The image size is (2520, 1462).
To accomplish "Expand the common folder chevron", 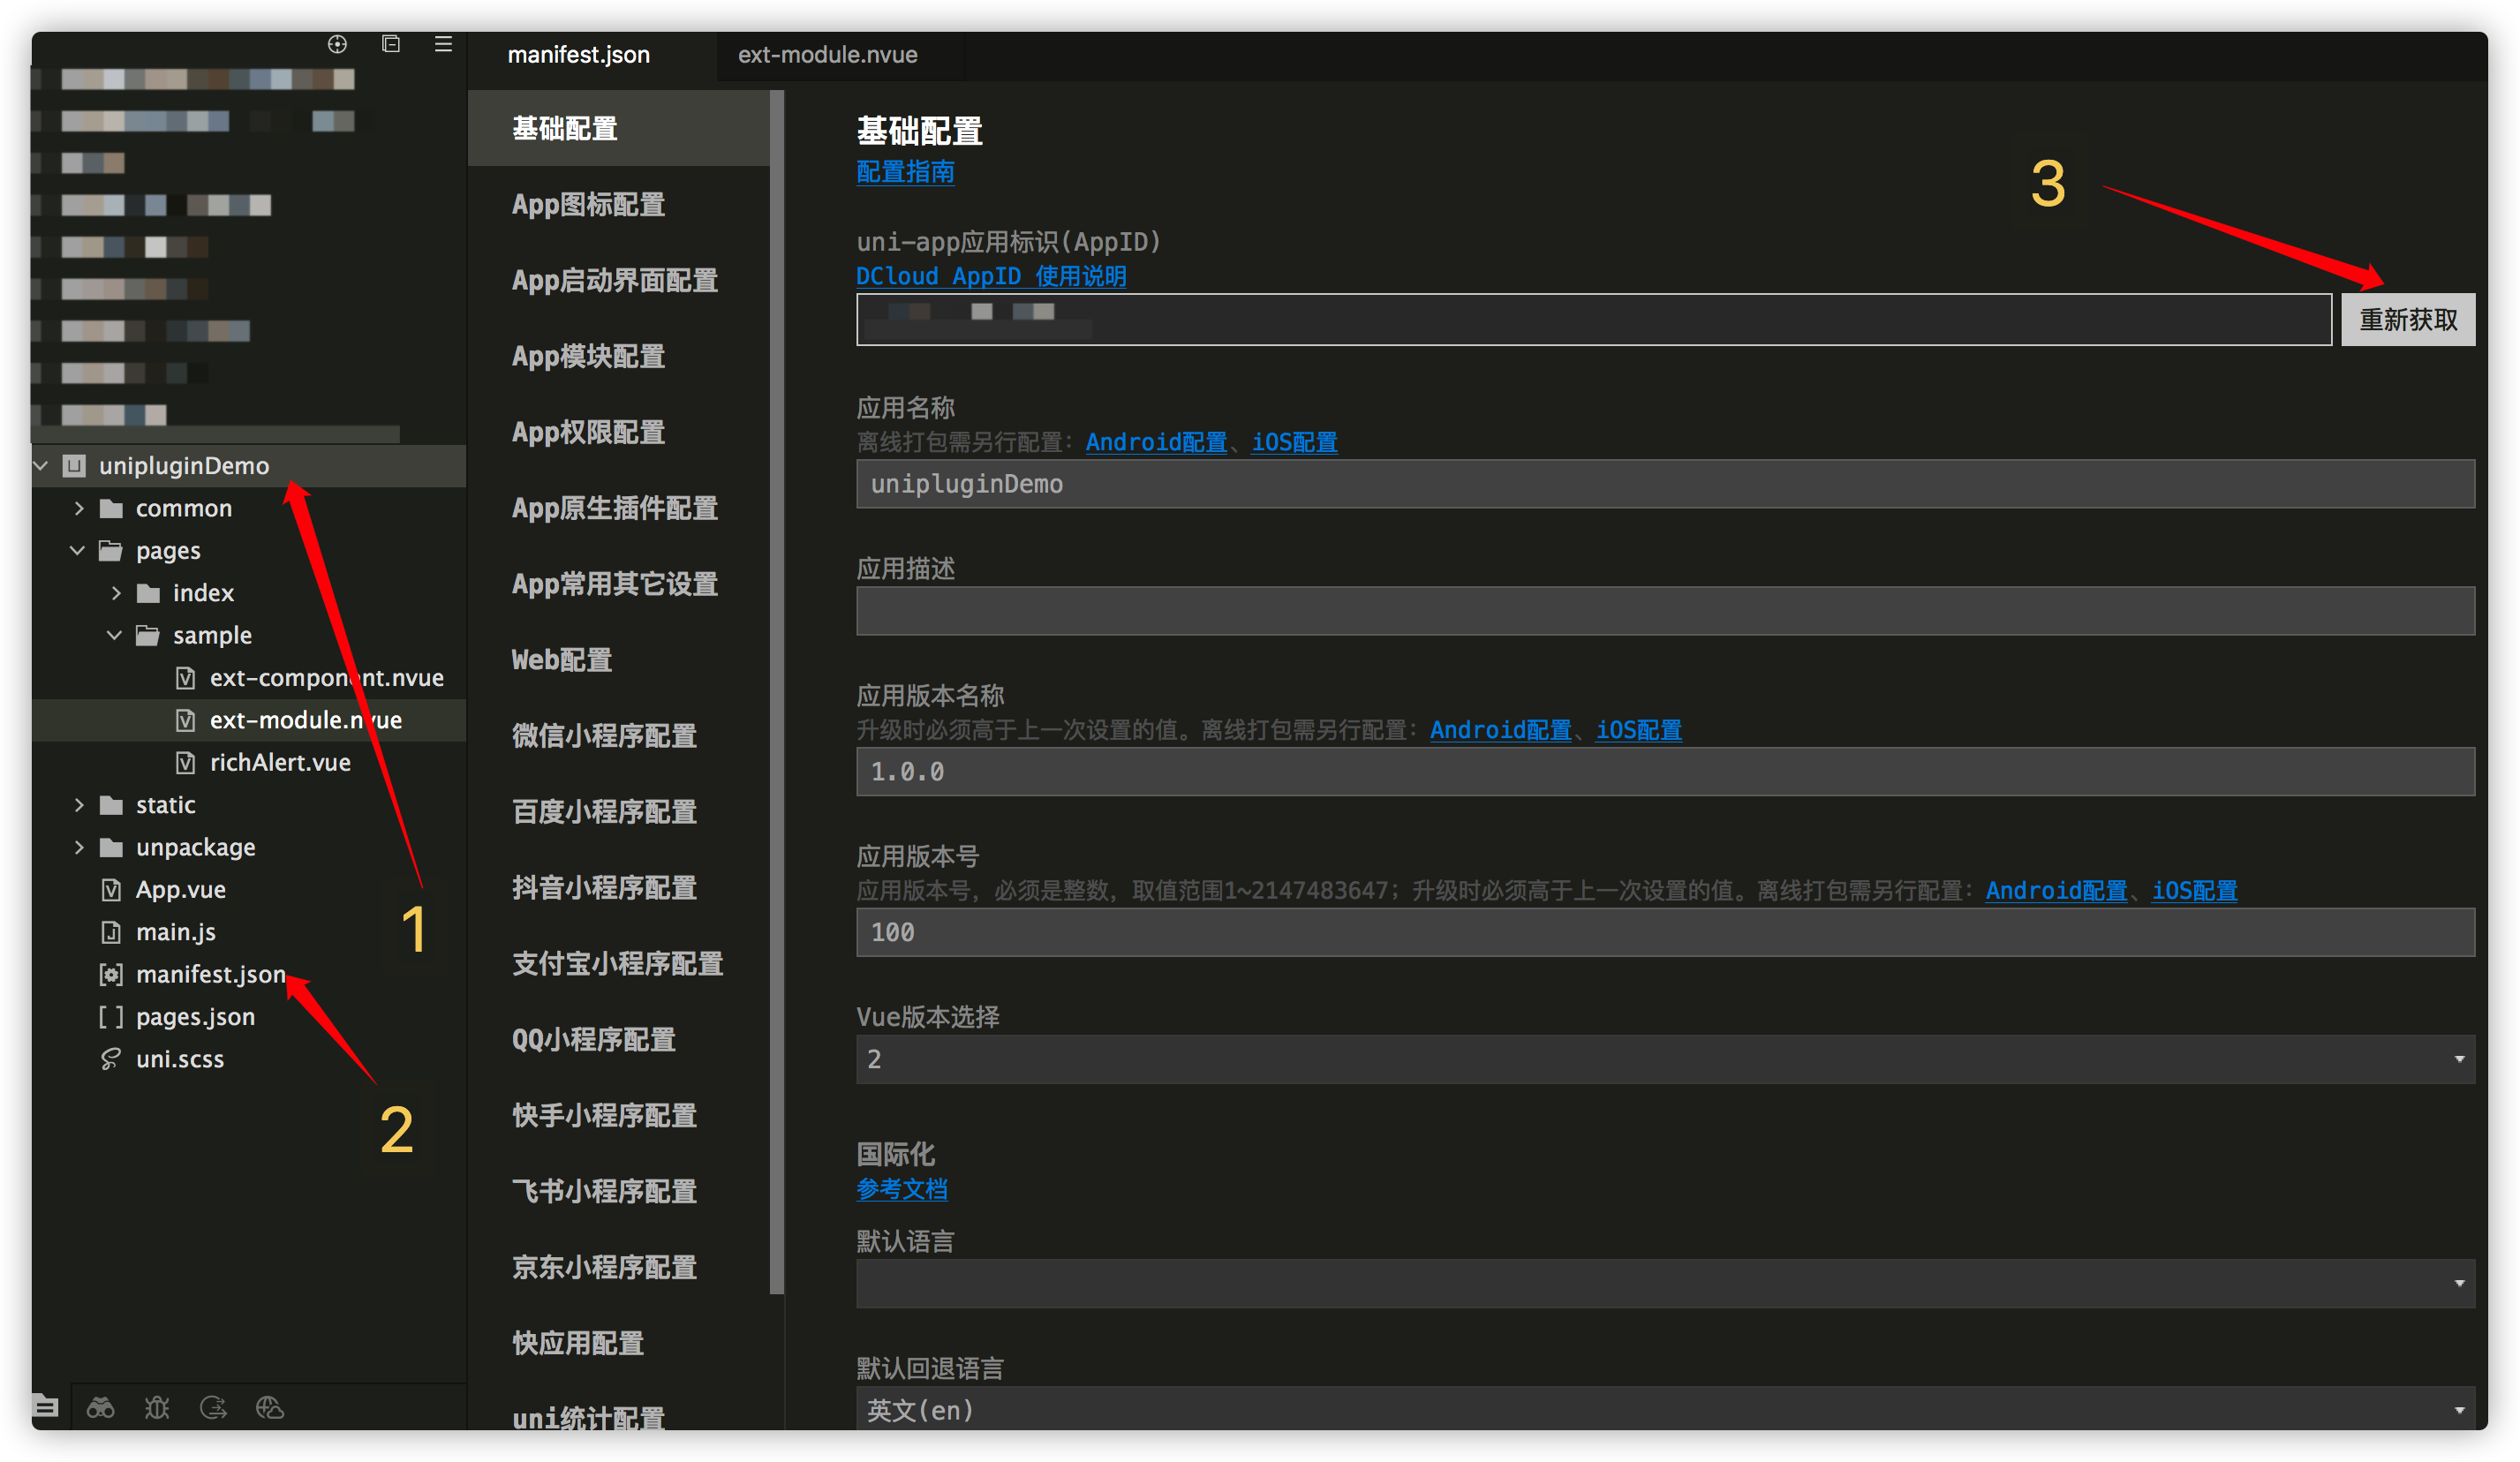I will (79, 508).
